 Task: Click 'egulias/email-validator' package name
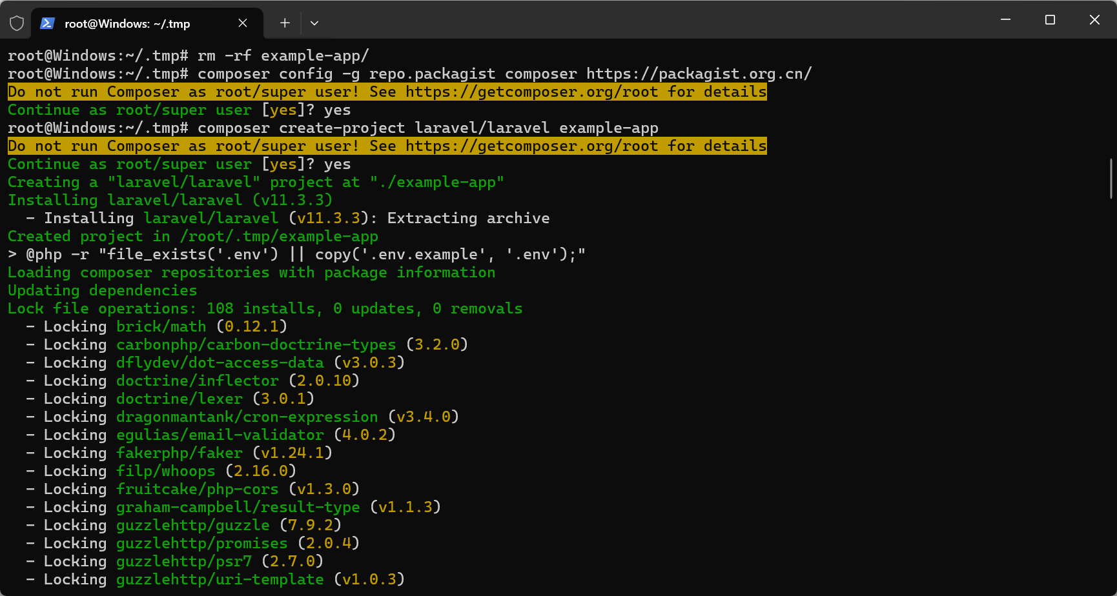tap(220, 435)
